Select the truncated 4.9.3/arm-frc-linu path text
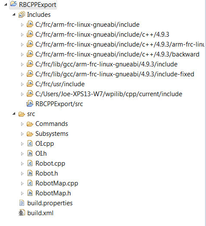The width and height of the screenshot is (206, 226). (120, 44)
